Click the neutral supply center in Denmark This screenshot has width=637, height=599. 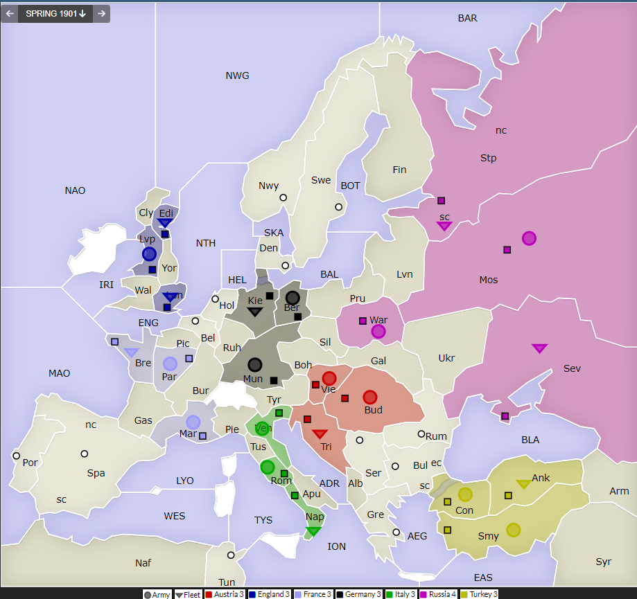(x=285, y=265)
